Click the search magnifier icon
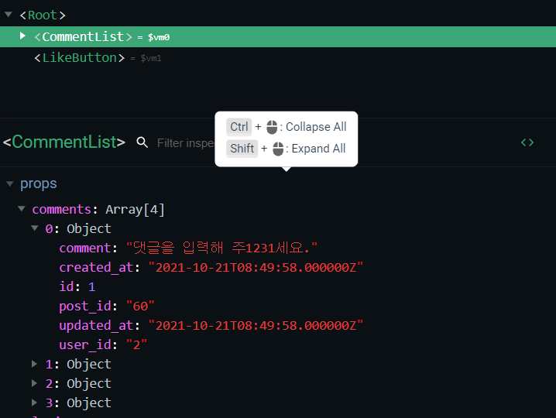The width and height of the screenshot is (556, 418). tap(142, 142)
